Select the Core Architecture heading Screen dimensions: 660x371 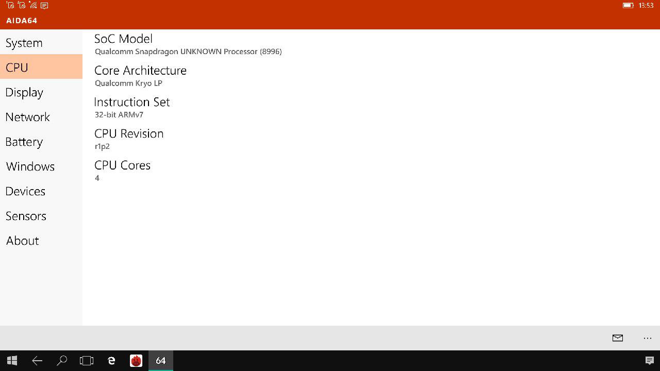tap(140, 70)
